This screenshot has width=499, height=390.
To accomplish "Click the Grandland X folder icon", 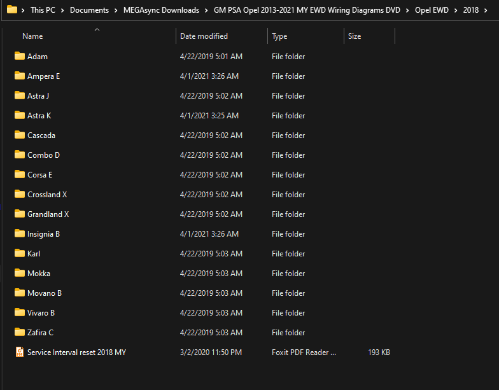I will coord(19,214).
